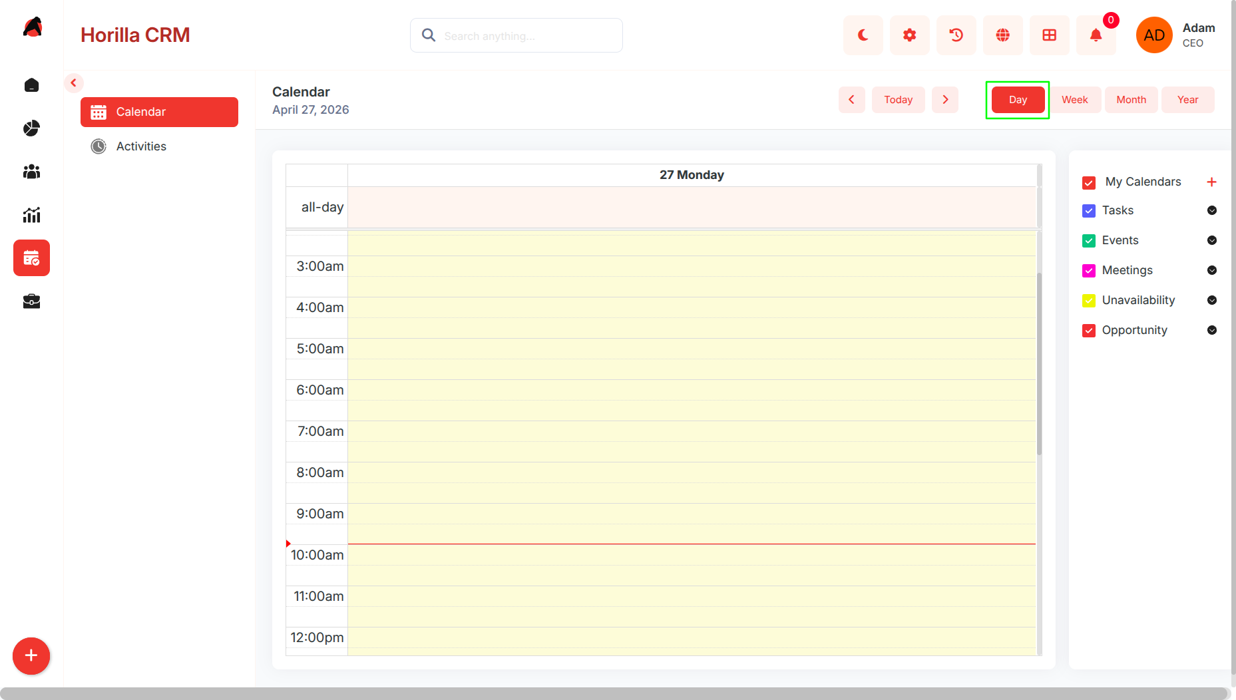
Task: Open settings via the gear icon
Action: (910, 35)
